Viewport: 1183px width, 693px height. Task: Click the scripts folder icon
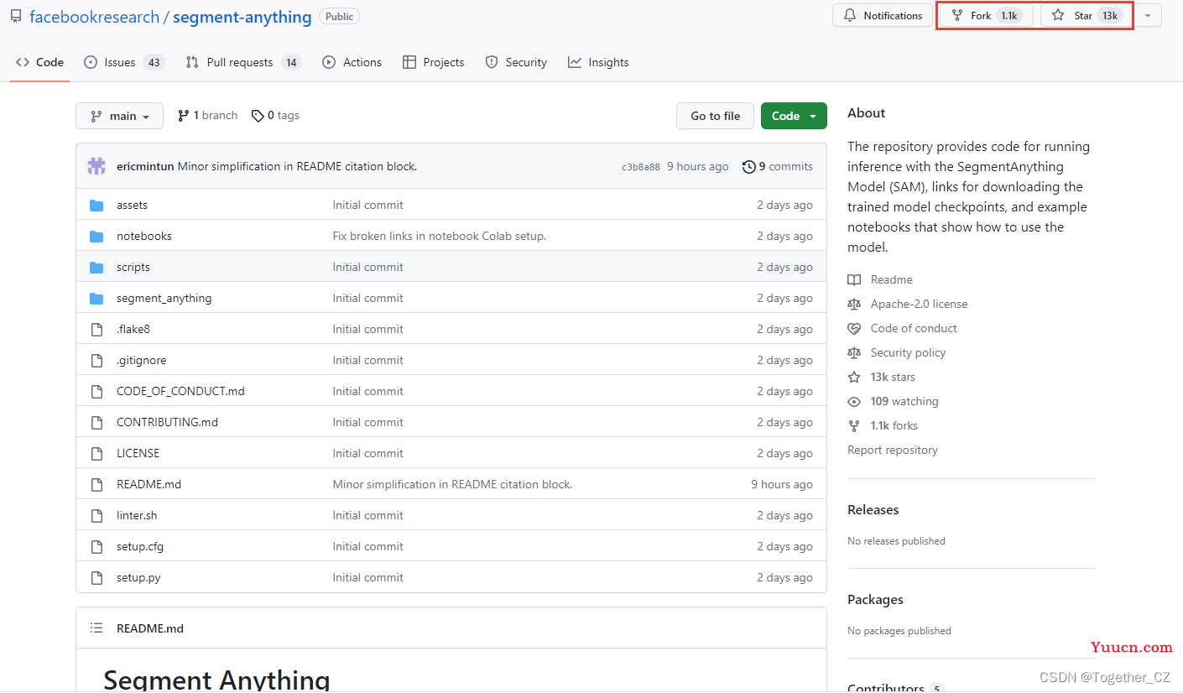96,268
